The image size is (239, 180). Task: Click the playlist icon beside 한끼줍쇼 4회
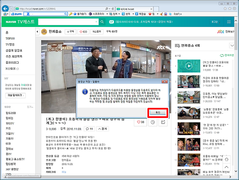[x=177, y=45]
